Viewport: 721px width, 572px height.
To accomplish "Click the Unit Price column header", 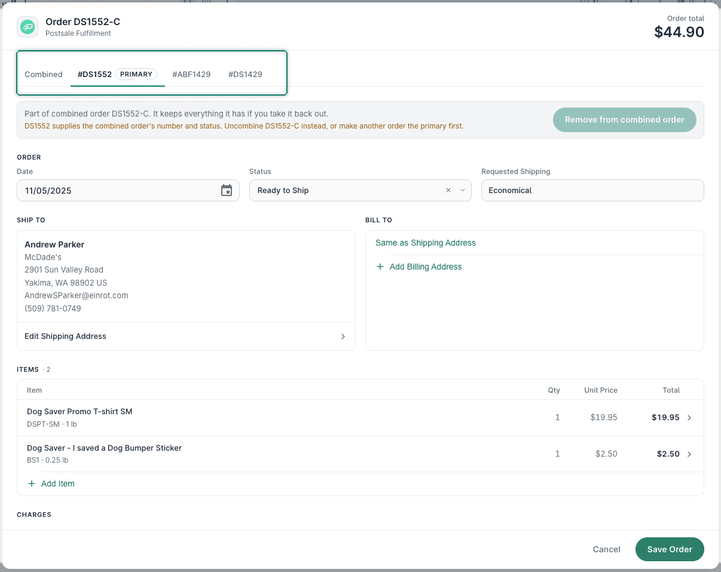I will coord(601,390).
